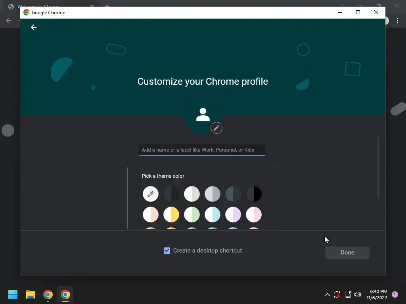Screen dimensions: 406x304
Task: Choose the black theme color swatch
Action: point(254,194)
